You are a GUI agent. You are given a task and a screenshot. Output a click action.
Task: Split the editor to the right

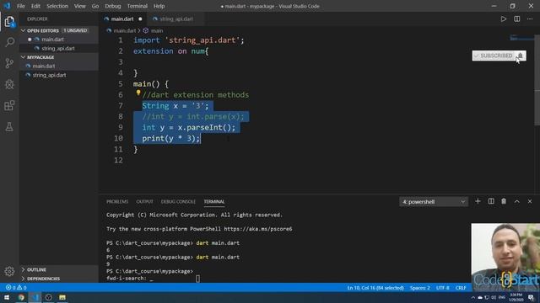pyautogui.click(x=517, y=19)
